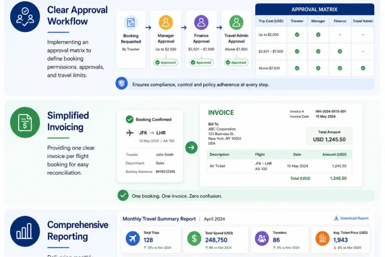This screenshot has width=385, height=257.
Task: Click the Booking Confirmed green check icon
Action: tap(130, 119)
